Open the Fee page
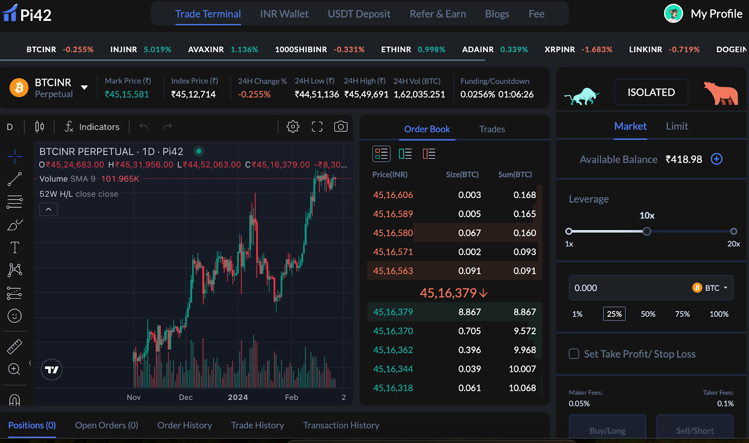This screenshot has width=749, height=443. point(536,14)
